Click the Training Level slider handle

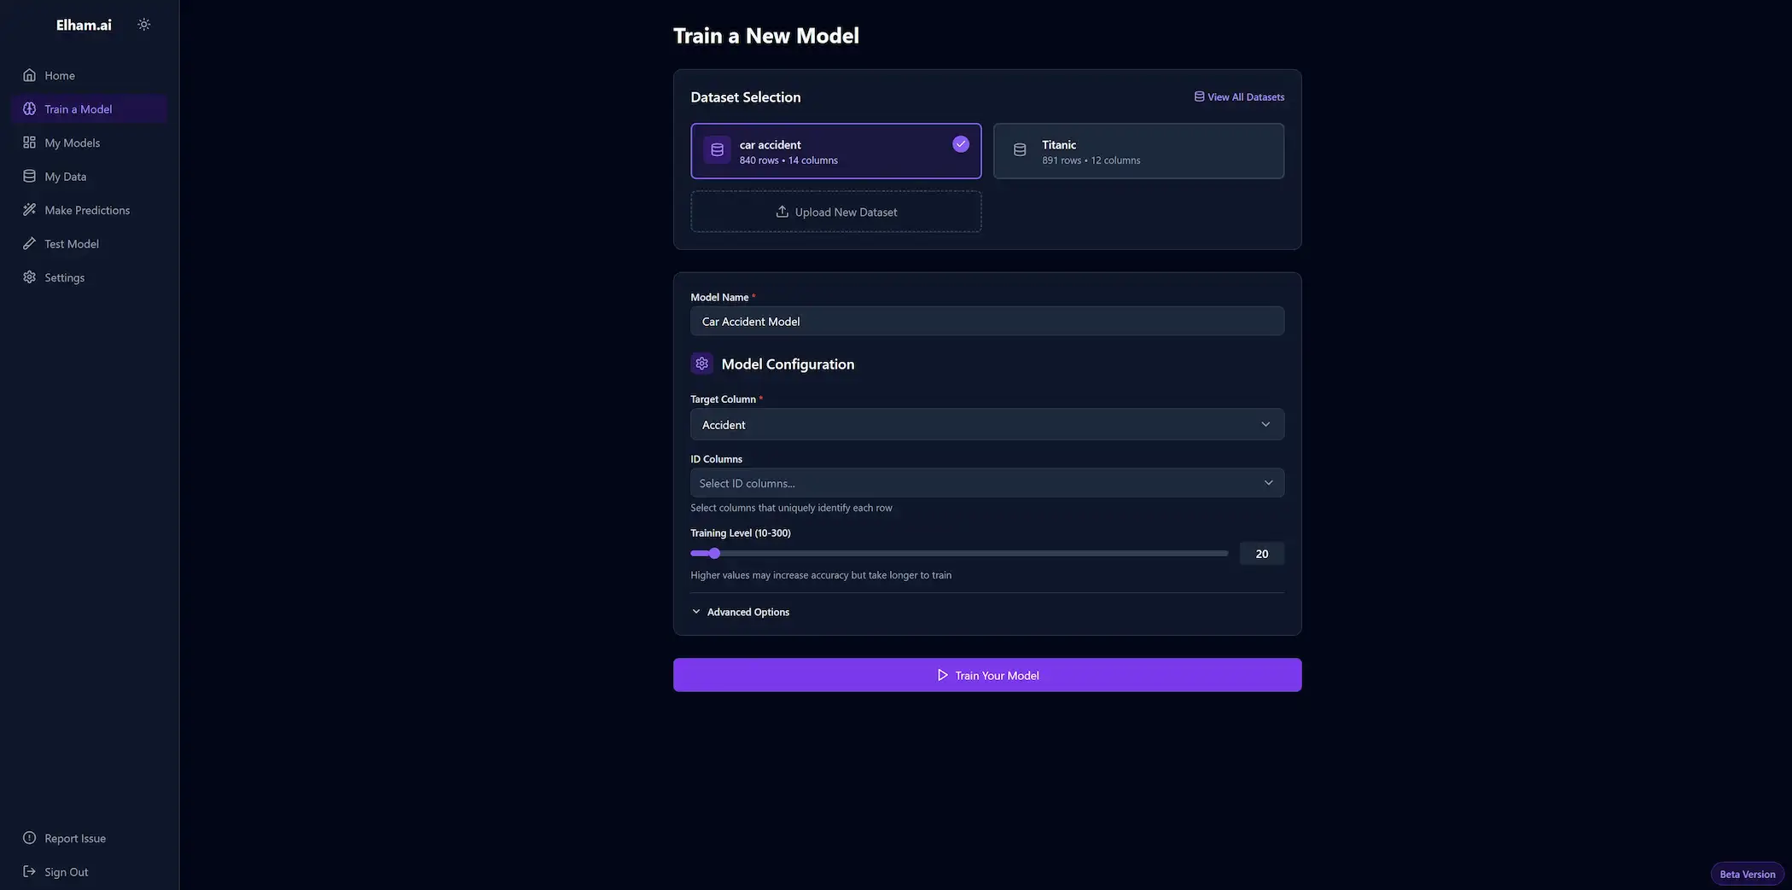714,554
